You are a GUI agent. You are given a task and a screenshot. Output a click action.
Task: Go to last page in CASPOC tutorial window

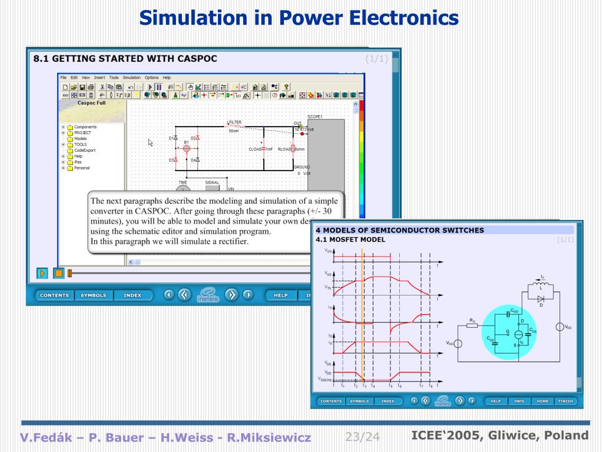(x=248, y=295)
